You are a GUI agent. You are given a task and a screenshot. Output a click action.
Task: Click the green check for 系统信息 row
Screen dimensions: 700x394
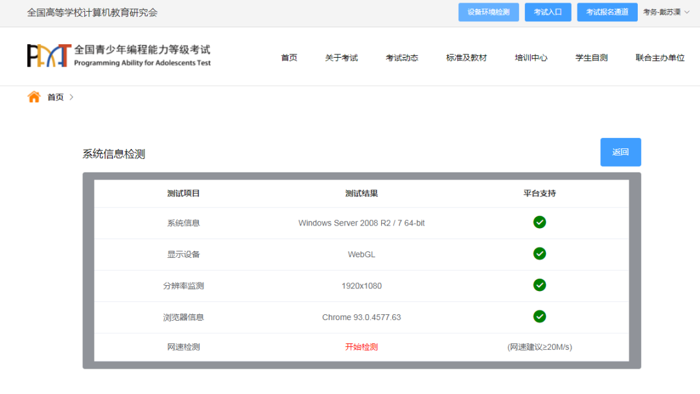(x=539, y=222)
